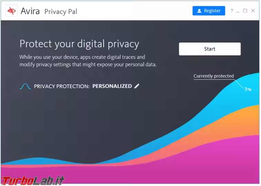Click the 3% protection indicator
Viewport: 261px width, 186px height.
(248, 89)
